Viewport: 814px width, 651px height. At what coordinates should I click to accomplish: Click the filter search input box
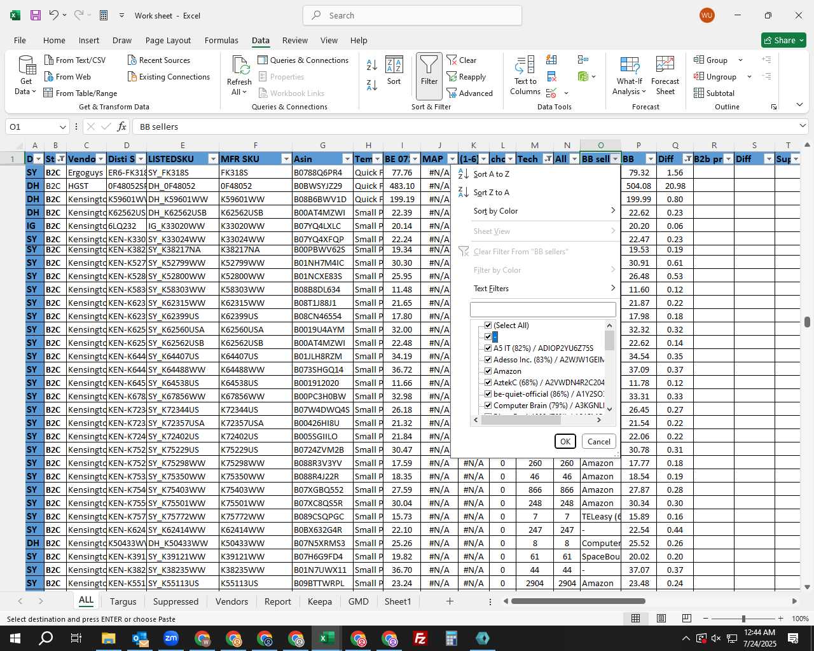pos(542,310)
